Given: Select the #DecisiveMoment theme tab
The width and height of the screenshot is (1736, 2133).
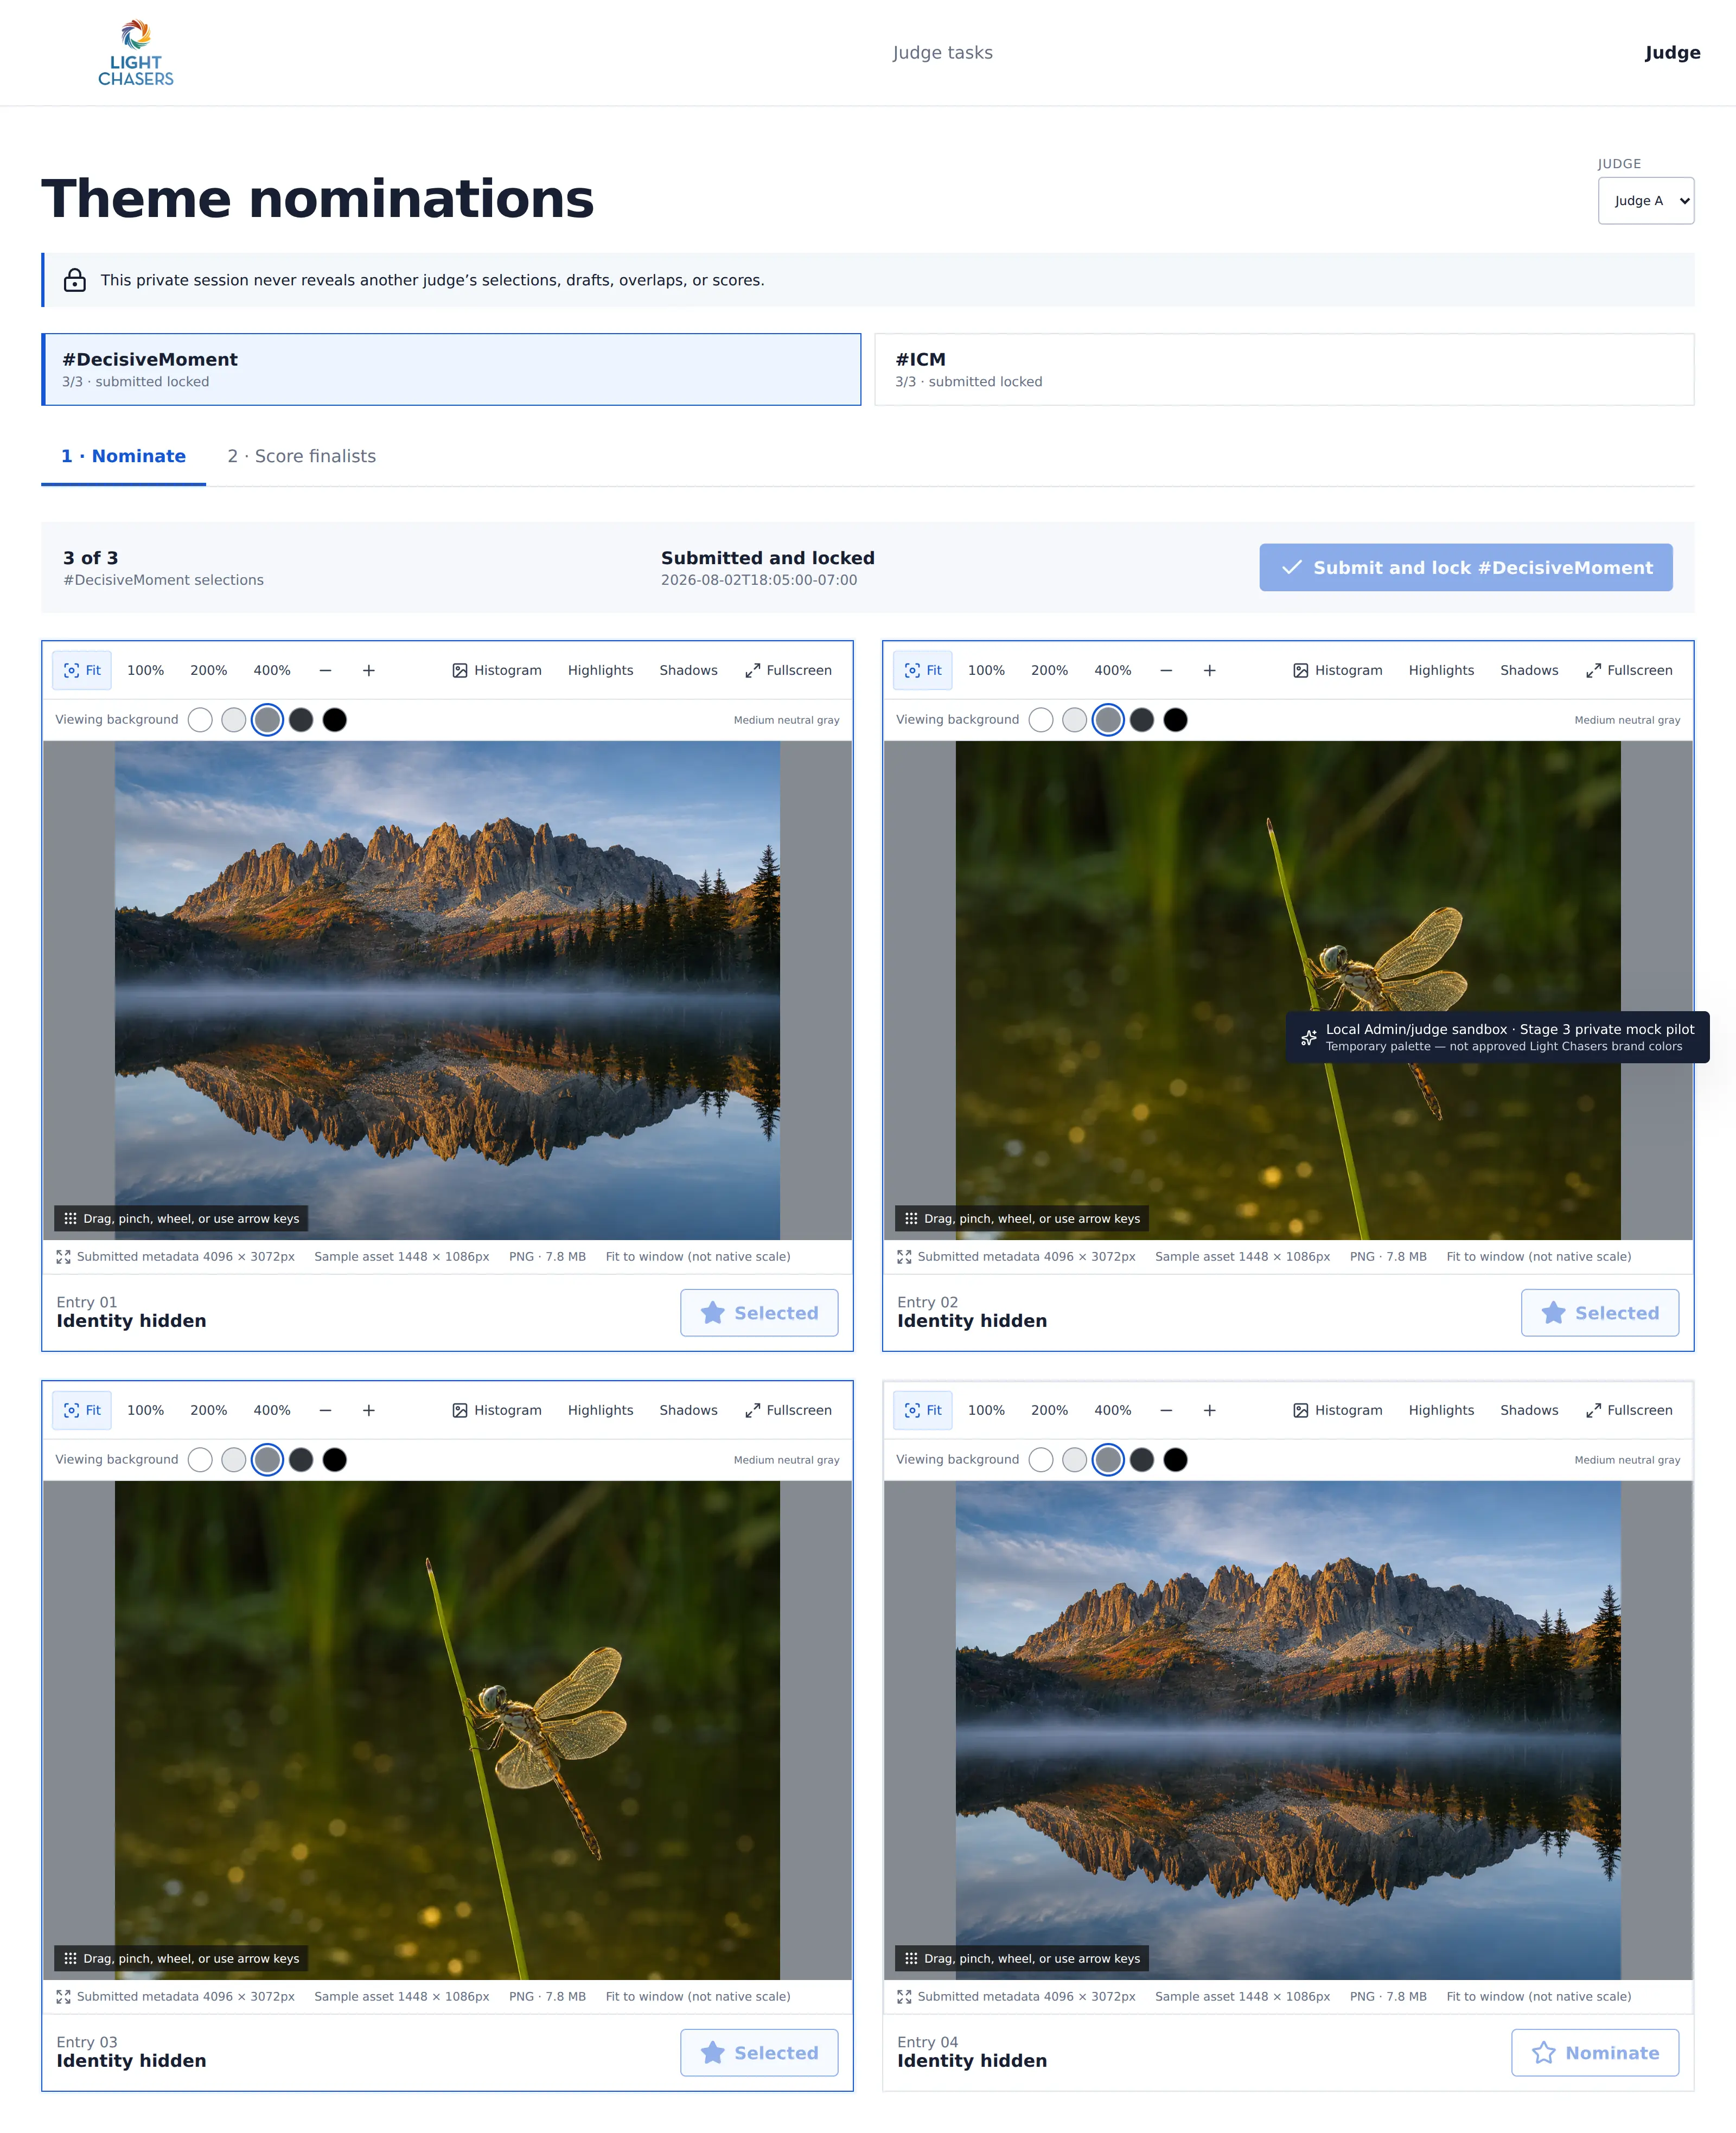Looking at the screenshot, I should [x=451, y=369].
